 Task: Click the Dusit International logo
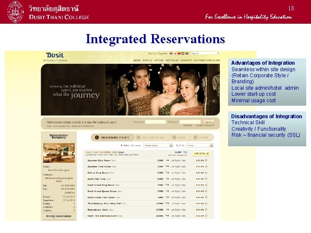click(55, 57)
